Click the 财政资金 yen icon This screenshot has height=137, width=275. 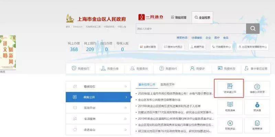pos(230,125)
